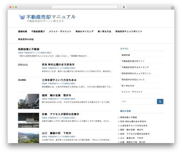Screen dimensions: 182x154
Task: Select category 高く売る方法 in sidebar
Action: 128,86
